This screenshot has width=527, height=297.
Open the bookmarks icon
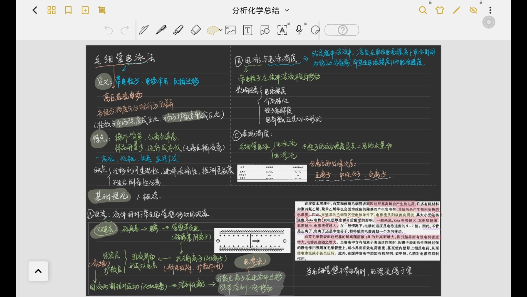[x=68, y=10]
